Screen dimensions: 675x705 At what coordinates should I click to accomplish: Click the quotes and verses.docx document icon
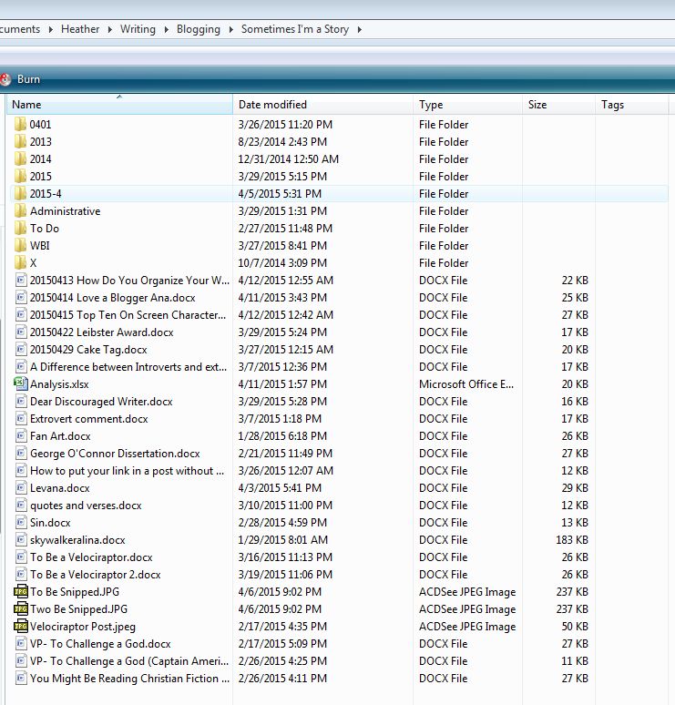[21, 505]
